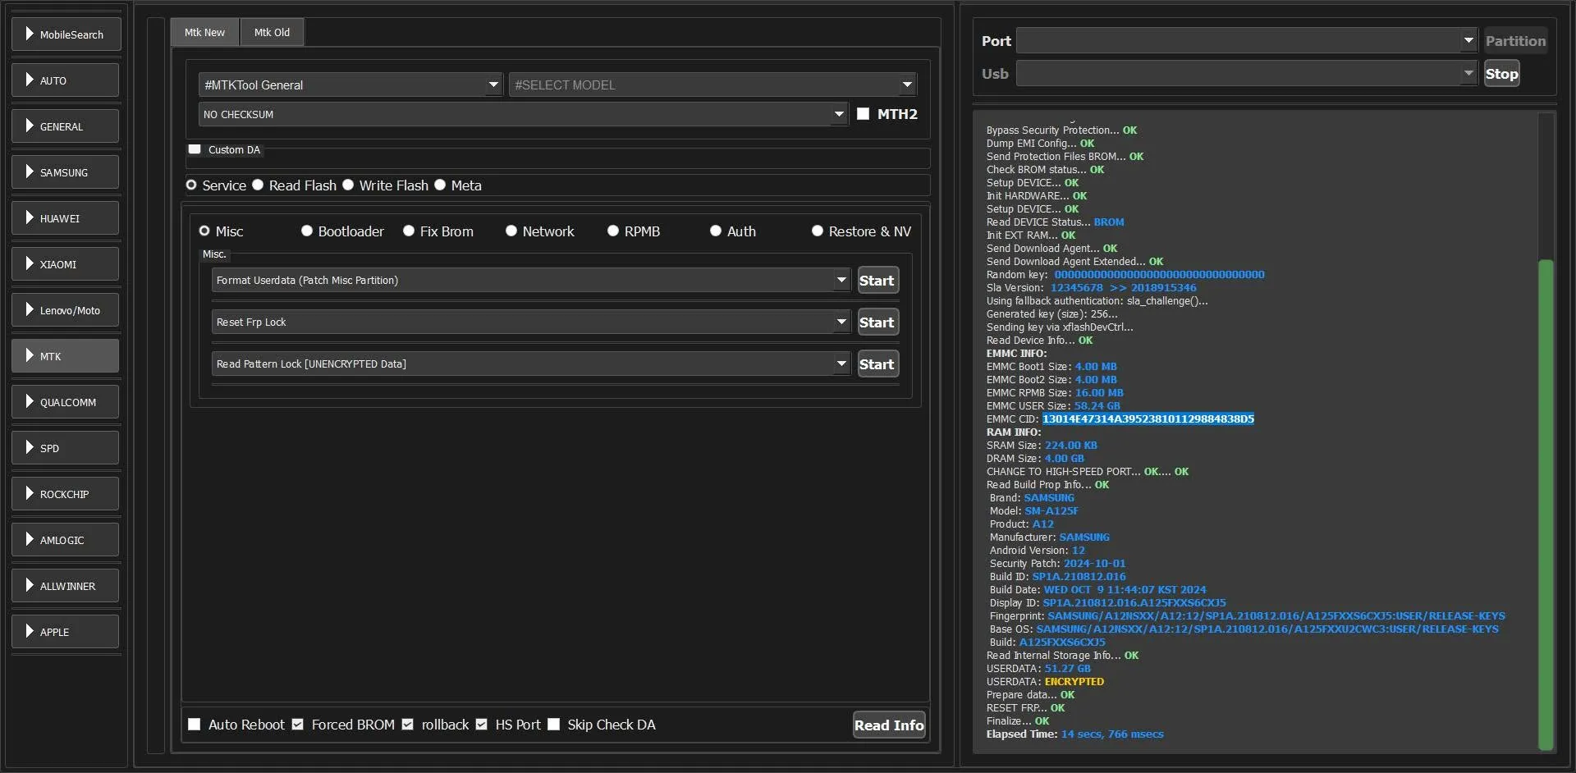The image size is (1576, 773).
Task: Click the USERDATA ENCRYPTED status text
Action: click(1074, 682)
